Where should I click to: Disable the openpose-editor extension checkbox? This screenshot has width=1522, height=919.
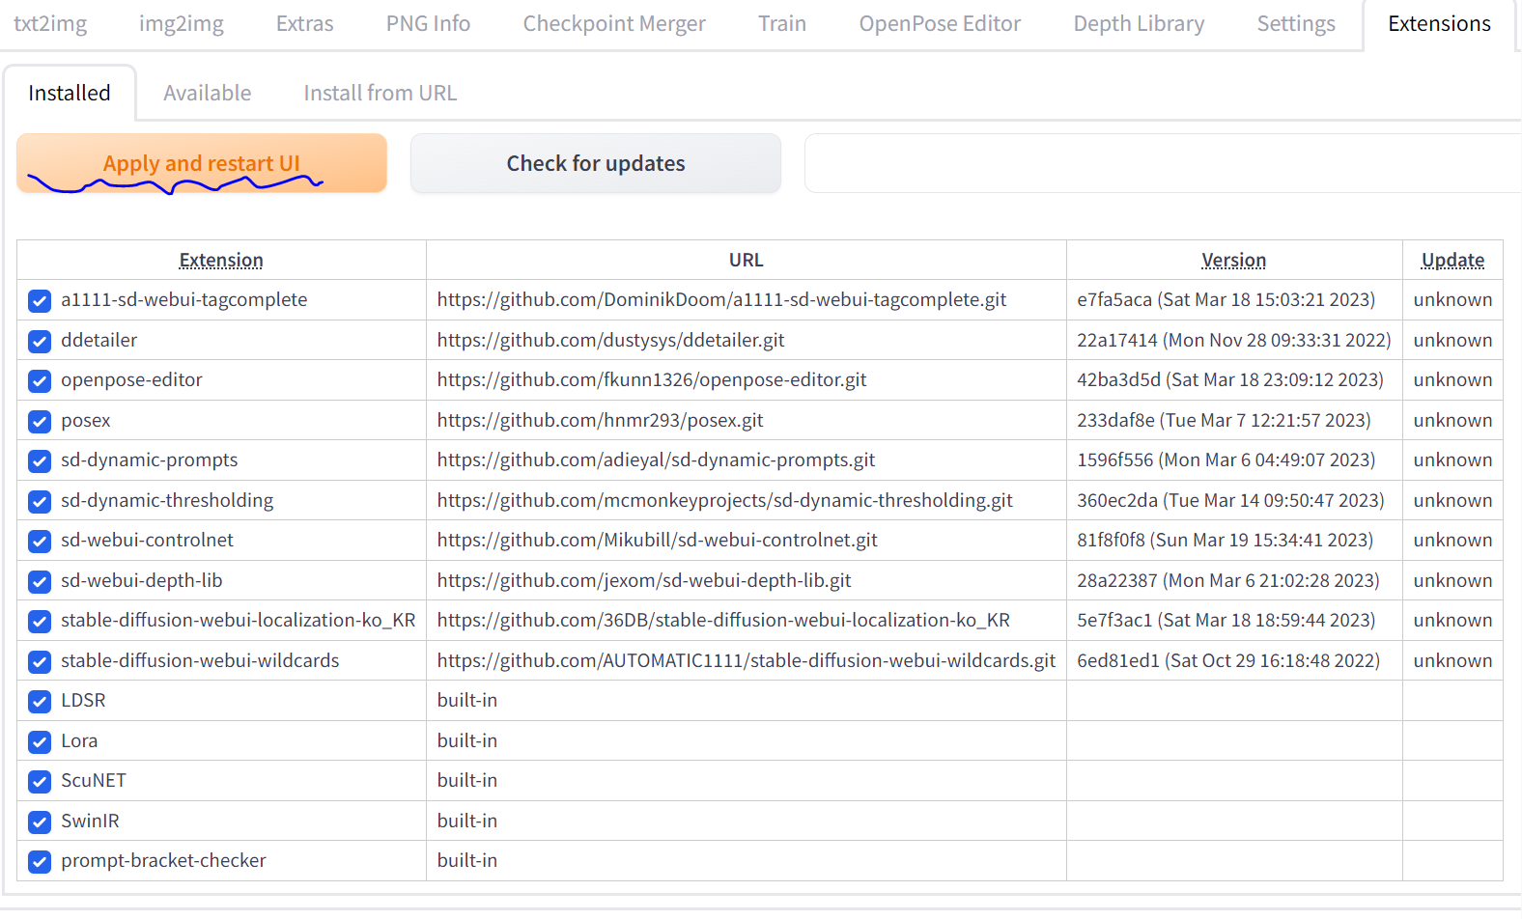click(x=40, y=381)
